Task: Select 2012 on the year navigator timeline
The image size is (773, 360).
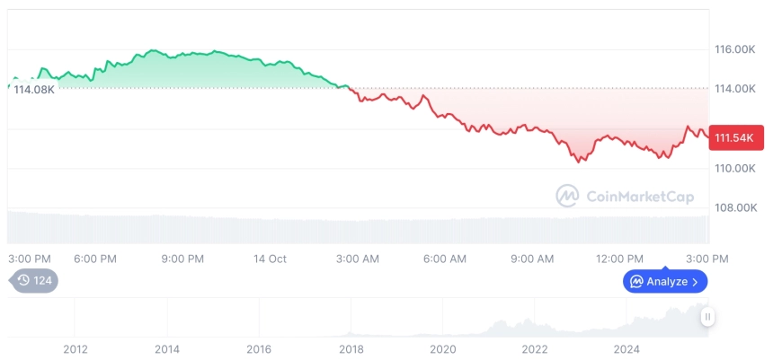Action: click(x=75, y=348)
